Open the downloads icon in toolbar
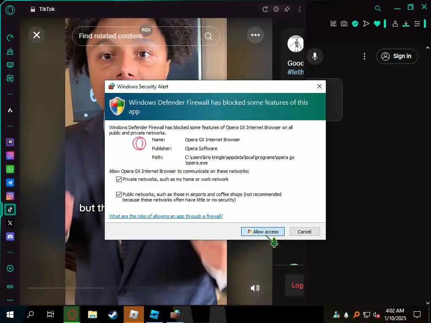431x323 pixels. point(406,24)
